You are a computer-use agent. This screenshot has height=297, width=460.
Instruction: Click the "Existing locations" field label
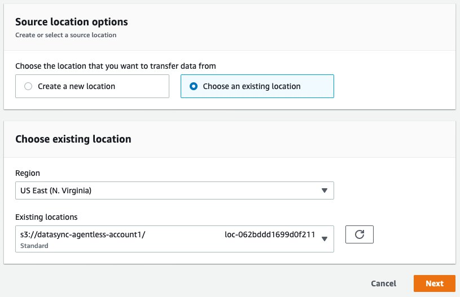coord(46,217)
